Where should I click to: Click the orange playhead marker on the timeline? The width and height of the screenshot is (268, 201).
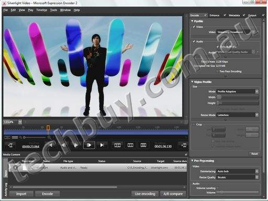point(48,128)
